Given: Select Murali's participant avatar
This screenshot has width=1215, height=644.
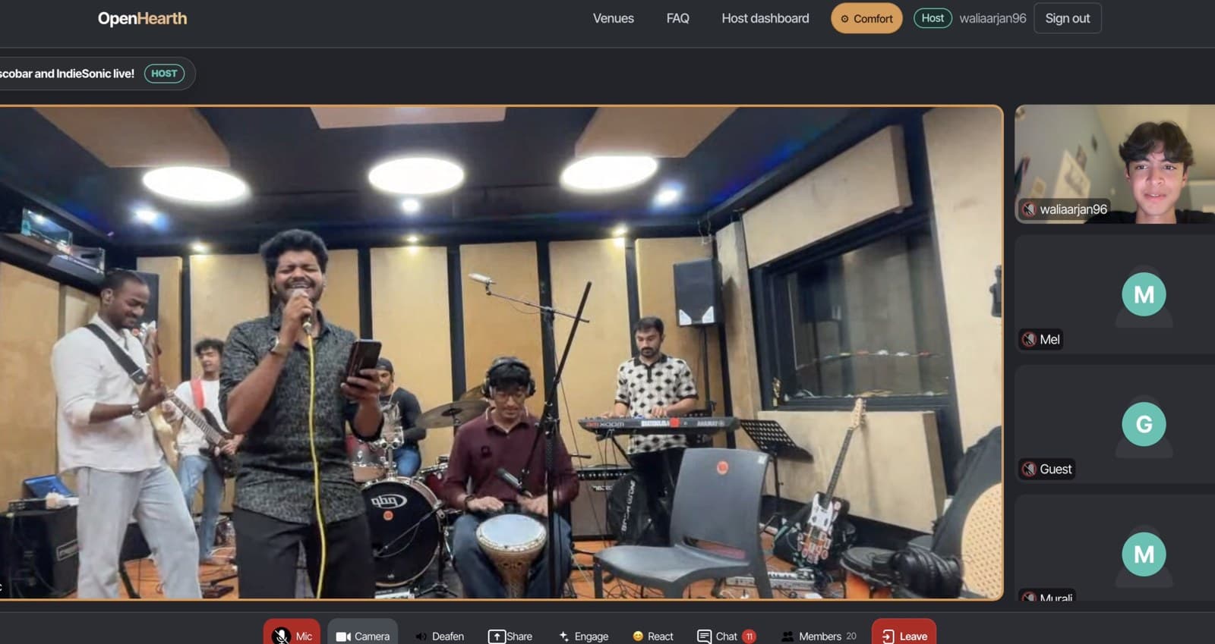Looking at the screenshot, I should click(x=1144, y=554).
